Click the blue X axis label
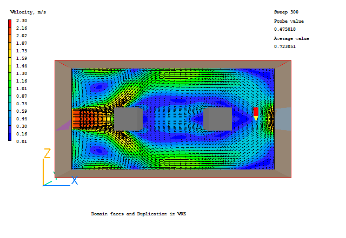 (x=75, y=180)
